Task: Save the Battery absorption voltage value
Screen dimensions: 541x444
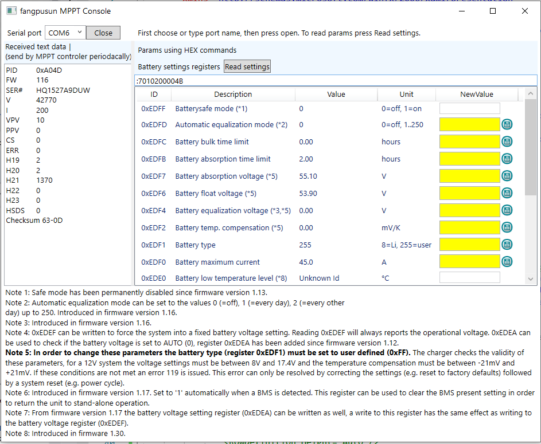Action: pyautogui.click(x=507, y=176)
